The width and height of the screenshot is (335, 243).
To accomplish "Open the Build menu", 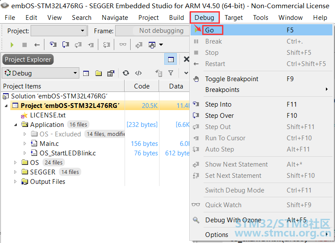I will (x=176, y=18).
